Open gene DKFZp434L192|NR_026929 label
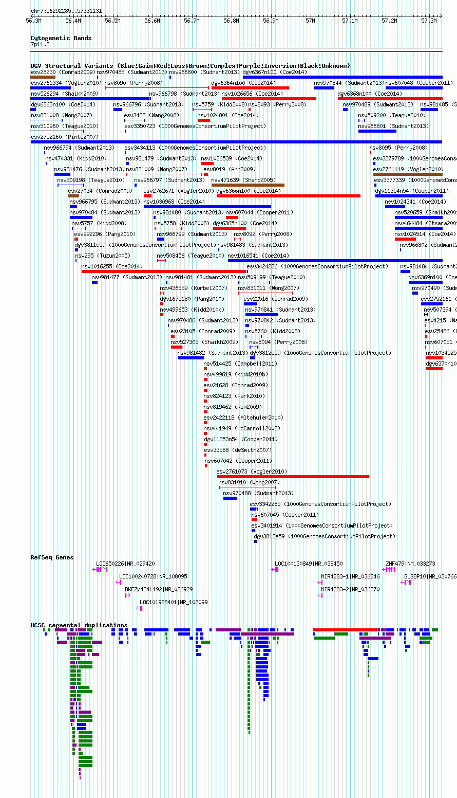Viewport: 457px width, 798px height. pos(159,589)
